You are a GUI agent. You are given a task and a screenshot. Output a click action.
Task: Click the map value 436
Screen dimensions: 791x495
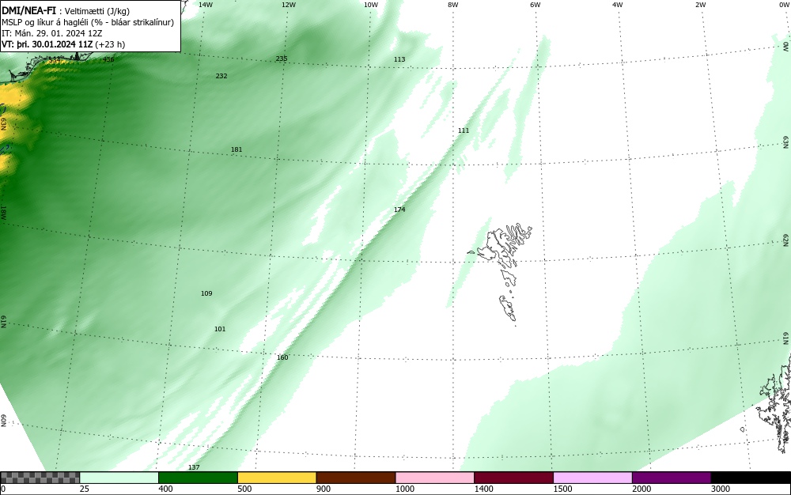tap(108, 59)
